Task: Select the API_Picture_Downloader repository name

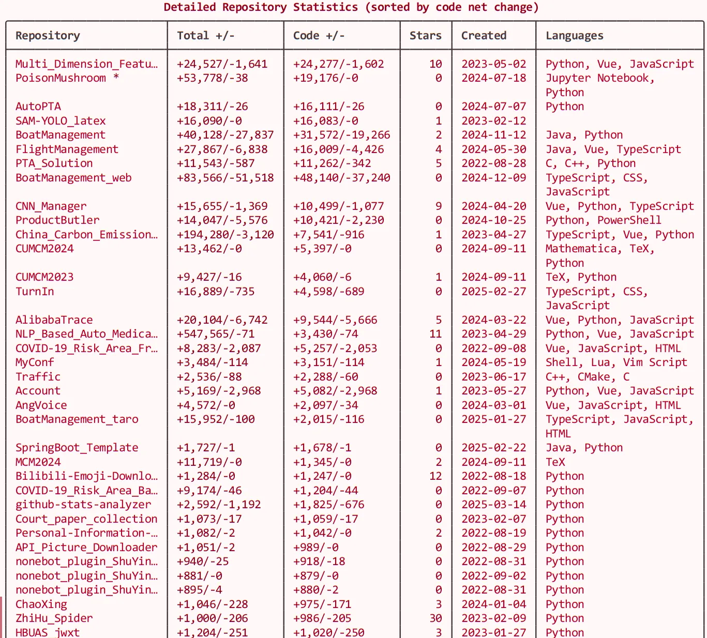Action: 86,548
